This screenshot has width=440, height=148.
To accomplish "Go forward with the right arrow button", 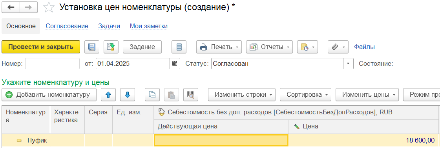I will click(x=29, y=7).
